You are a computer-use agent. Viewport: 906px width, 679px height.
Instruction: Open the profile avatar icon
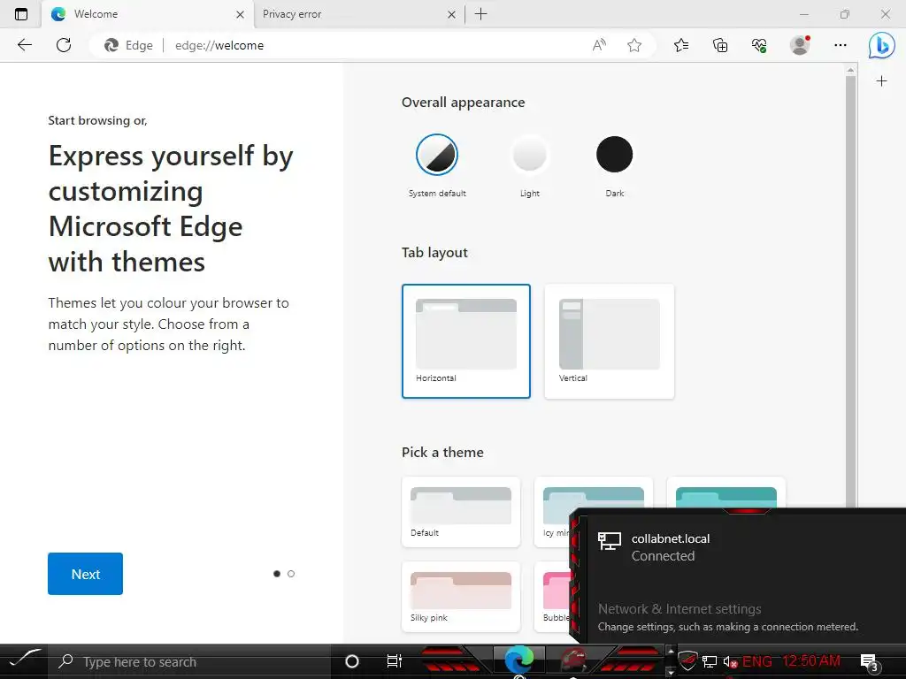(x=800, y=45)
